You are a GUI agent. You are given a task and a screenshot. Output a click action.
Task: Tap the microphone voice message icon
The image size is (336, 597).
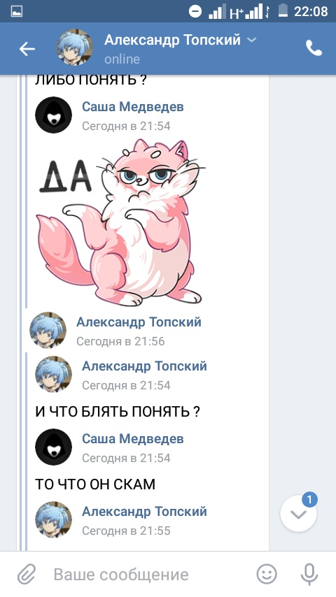coord(309,574)
